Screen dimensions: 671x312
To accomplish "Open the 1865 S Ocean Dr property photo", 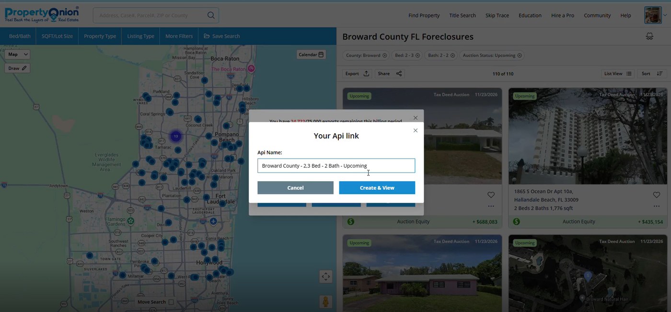I will (x=588, y=136).
